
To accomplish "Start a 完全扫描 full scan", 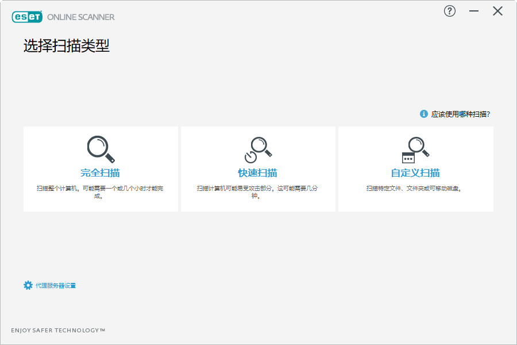I will click(100, 170).
